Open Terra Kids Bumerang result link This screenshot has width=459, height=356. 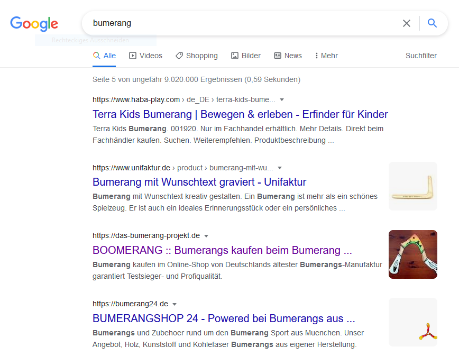point(240,114)
